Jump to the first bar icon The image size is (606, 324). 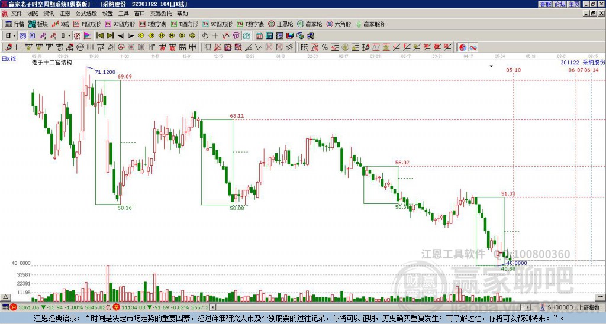click(99, 36)
